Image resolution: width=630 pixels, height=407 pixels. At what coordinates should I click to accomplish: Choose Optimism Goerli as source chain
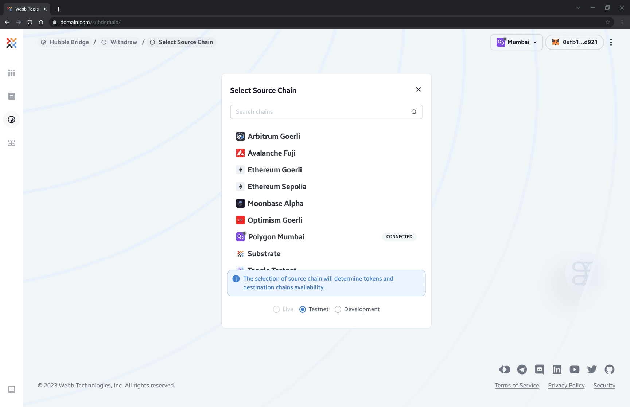click(x=326, y=220)
